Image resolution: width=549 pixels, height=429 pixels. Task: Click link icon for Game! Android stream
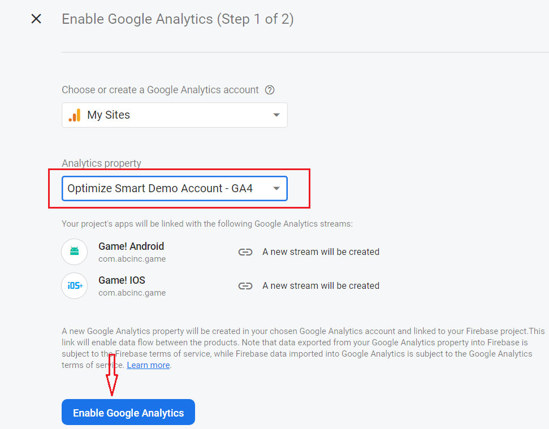tap(245, 252)
